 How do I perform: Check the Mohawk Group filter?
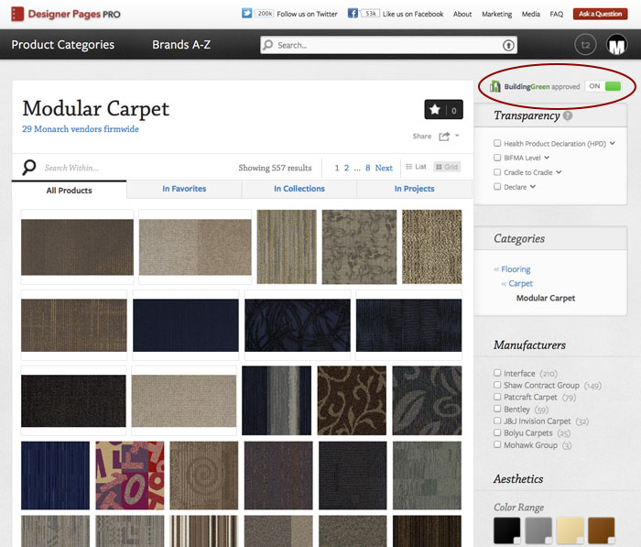(x=497, y=444)
